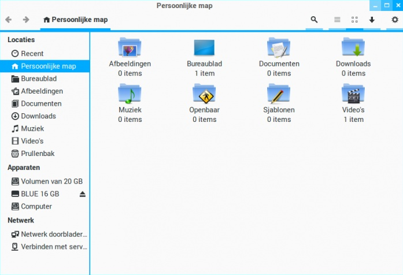Viewport: 403px width, 275px height.
Task: Click the search magnifier icon
Action: 314,20
